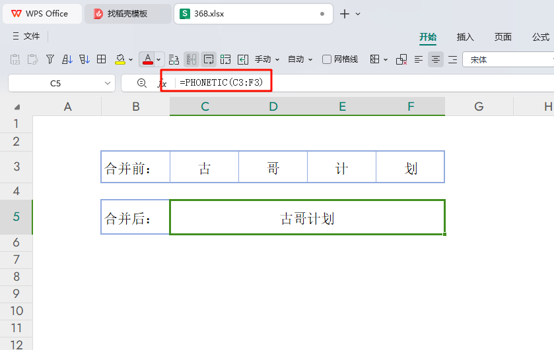Click the sort descending icon
Viewport: 554px width, 350px height.
[85, 59]
